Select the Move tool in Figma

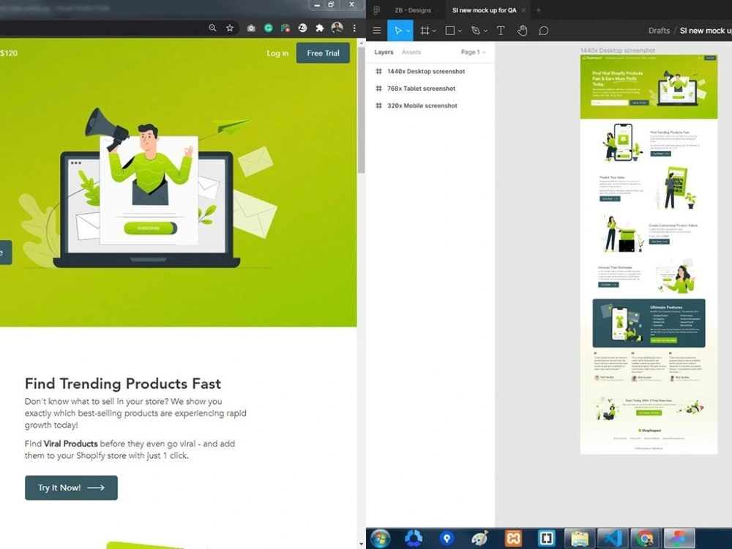pyautogui.click(x=397, y=31)
